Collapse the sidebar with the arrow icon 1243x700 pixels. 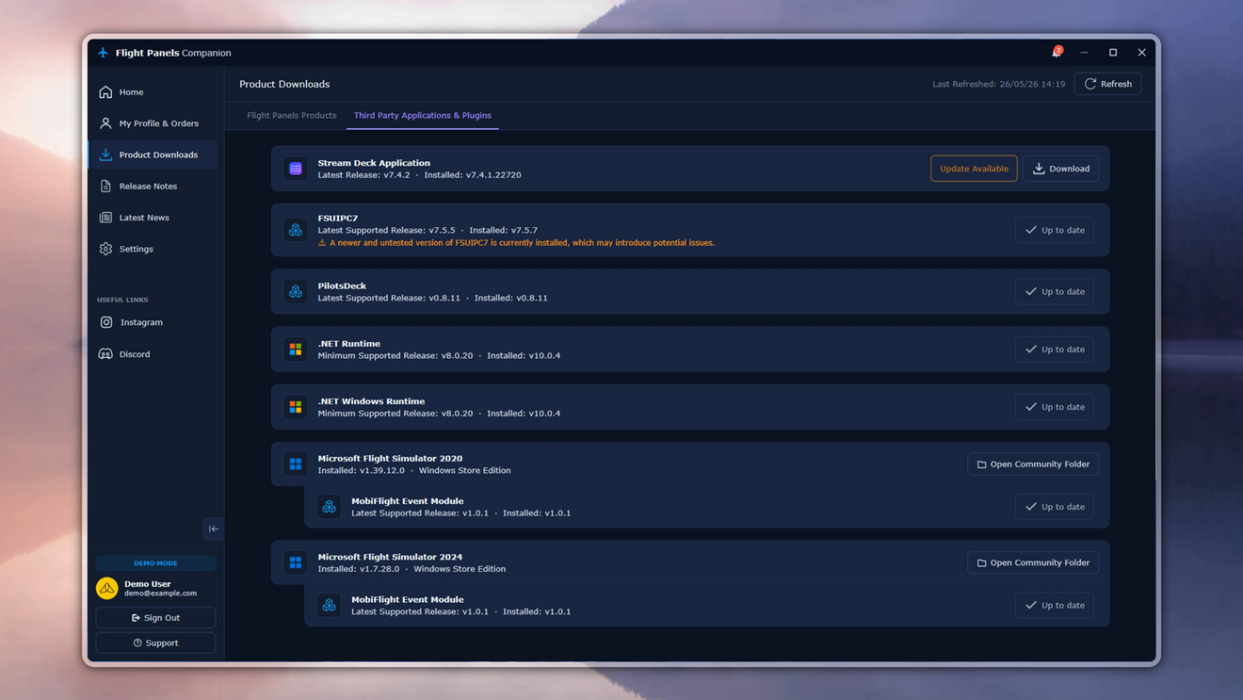click(213, 529)
